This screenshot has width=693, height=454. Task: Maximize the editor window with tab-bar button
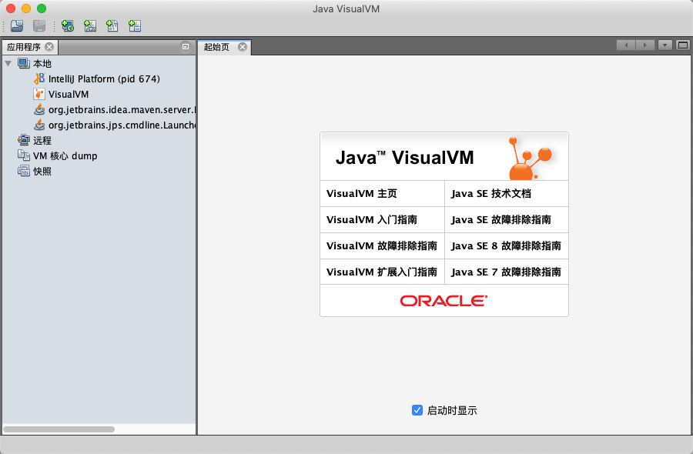[683, 45]
